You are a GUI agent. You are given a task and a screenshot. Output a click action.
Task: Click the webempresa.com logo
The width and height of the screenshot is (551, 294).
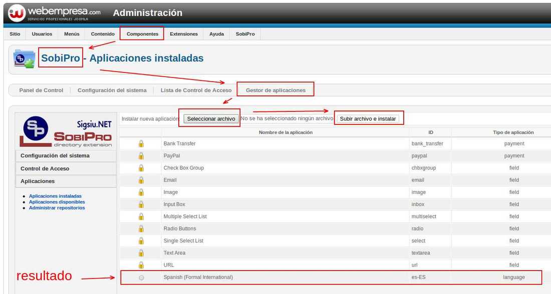coord(55,13)
